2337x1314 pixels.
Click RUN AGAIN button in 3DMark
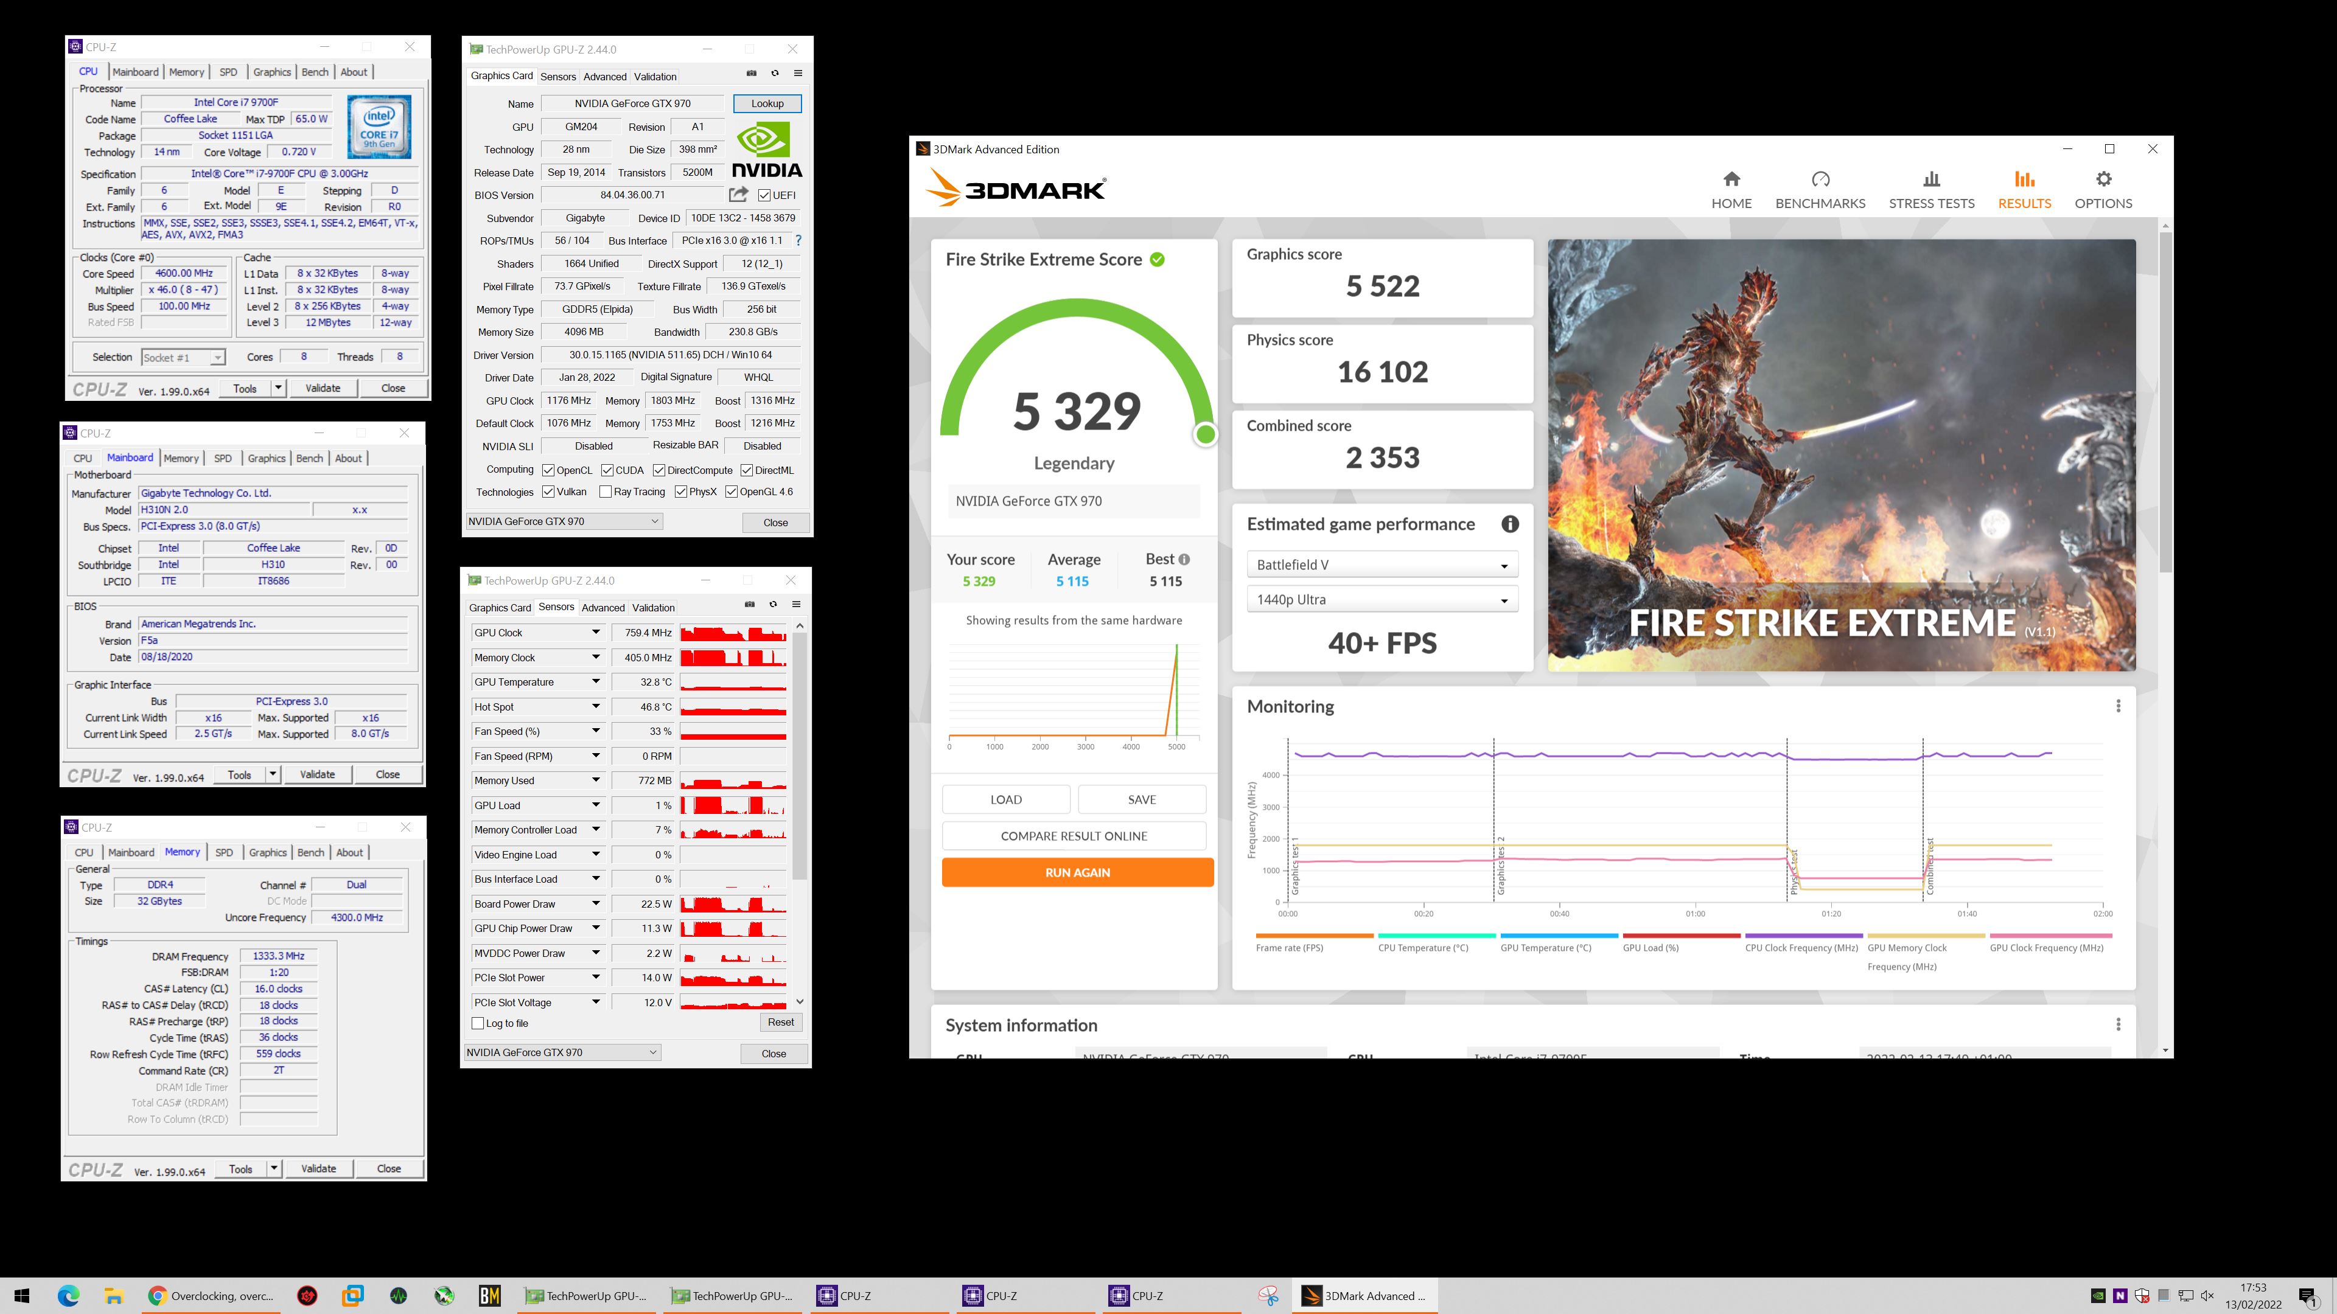(x=1078, y=872)
